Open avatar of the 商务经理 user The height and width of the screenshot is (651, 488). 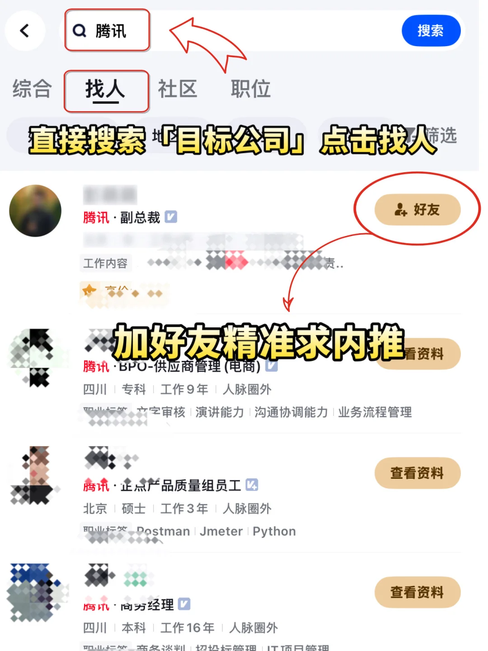point(36,592)
